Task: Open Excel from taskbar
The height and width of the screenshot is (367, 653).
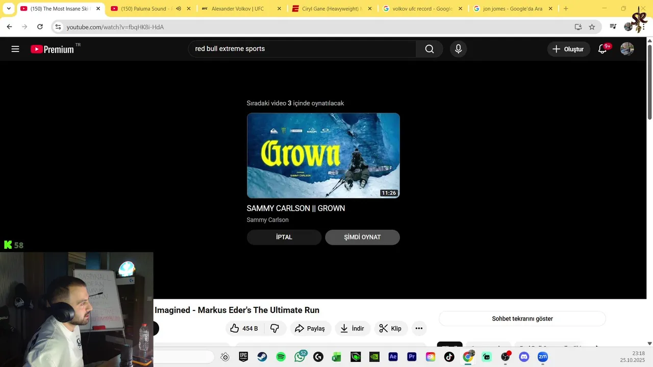Action: (x=337, y=357)
